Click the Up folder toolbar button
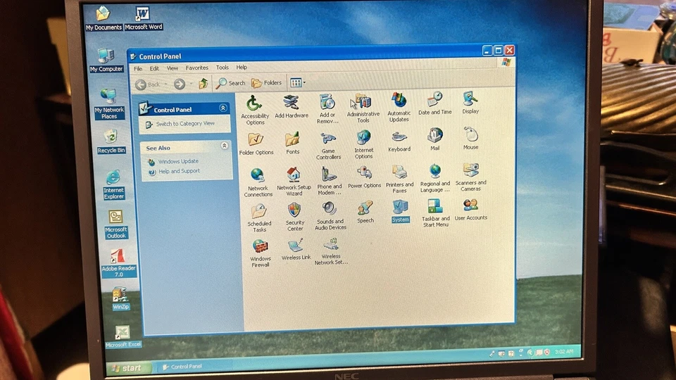 point(203,83)
